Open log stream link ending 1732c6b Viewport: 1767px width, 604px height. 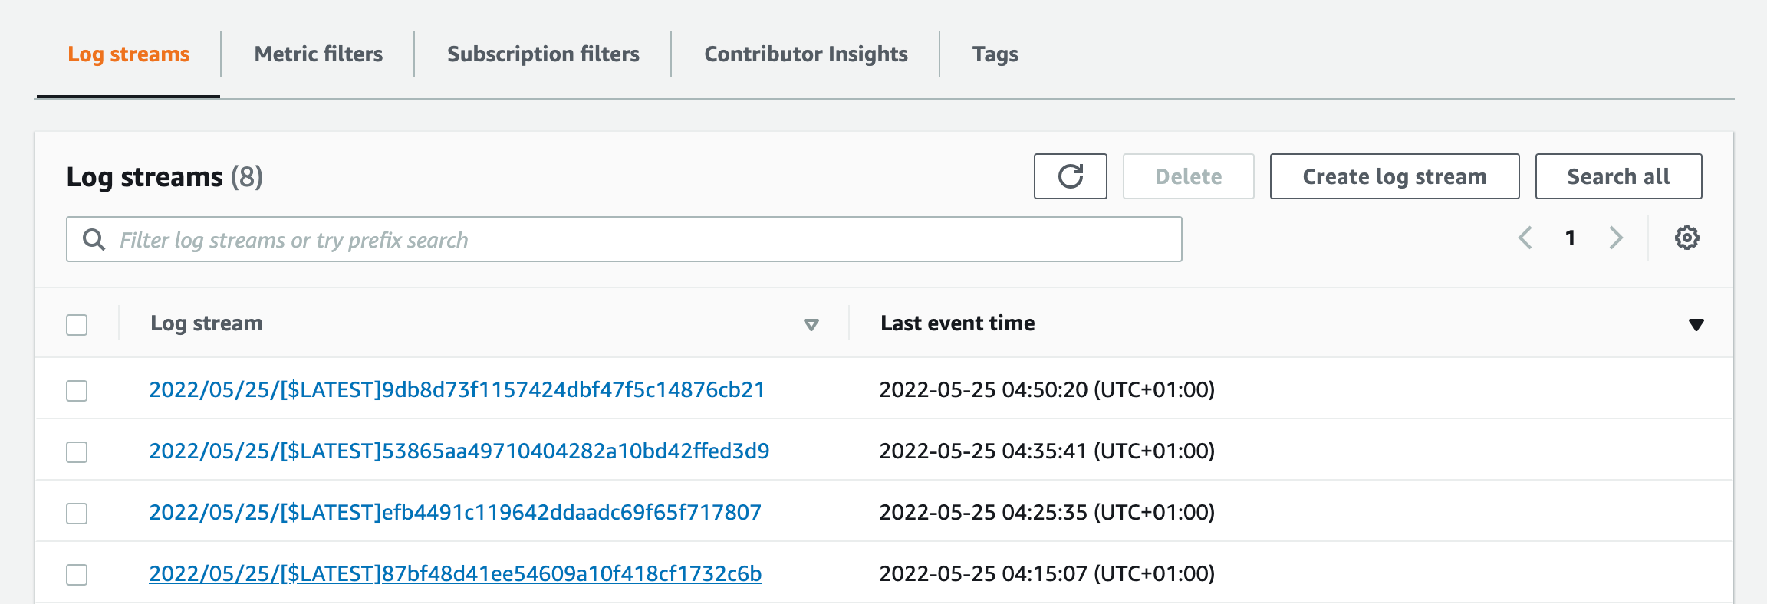pyautogui.click(x=455, y=574)
